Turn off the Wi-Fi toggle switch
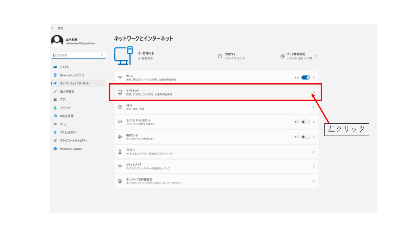The width and height of the screenshot is (404, 227). [306, 77]
